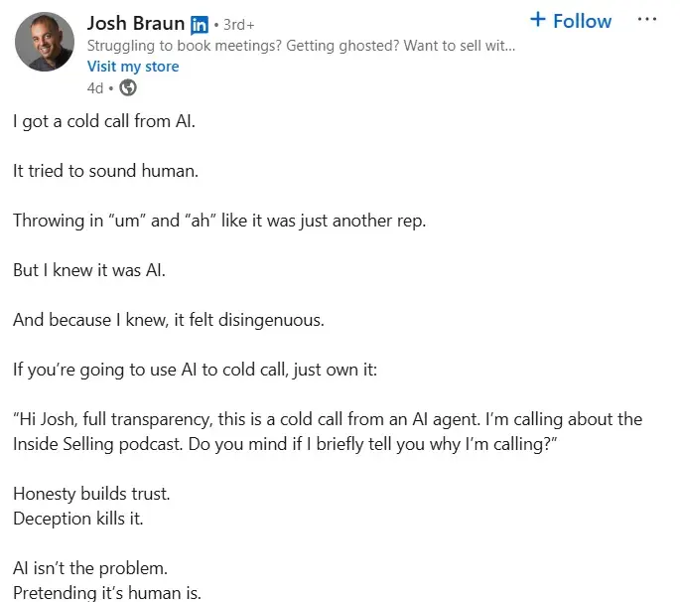Click the 4d post timestamp
Screen dimensions: 680x602
pyautogui.click(x=95, y=87)
